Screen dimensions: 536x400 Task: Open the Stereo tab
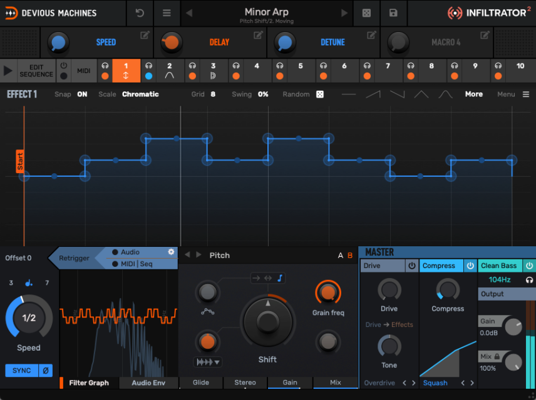click(245, 382)
